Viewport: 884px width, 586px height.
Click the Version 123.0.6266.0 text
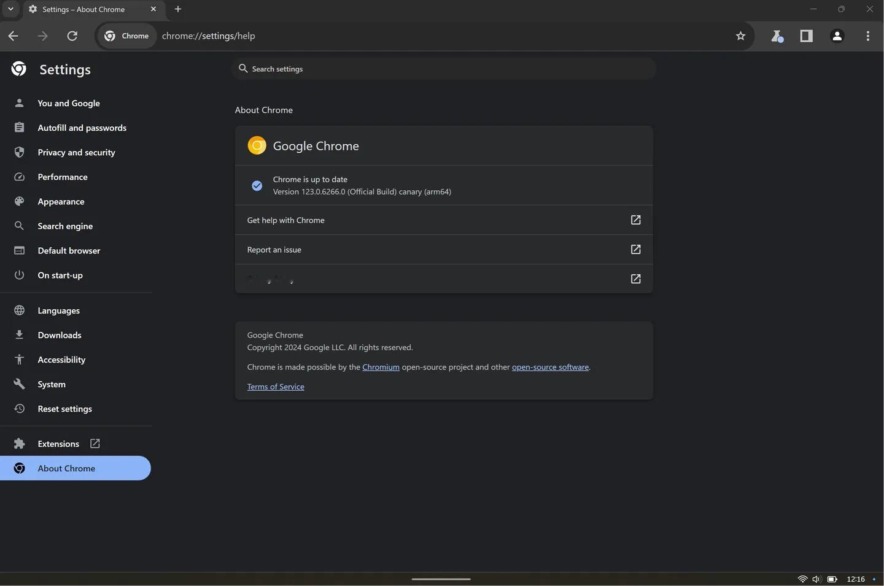point(362,192)
